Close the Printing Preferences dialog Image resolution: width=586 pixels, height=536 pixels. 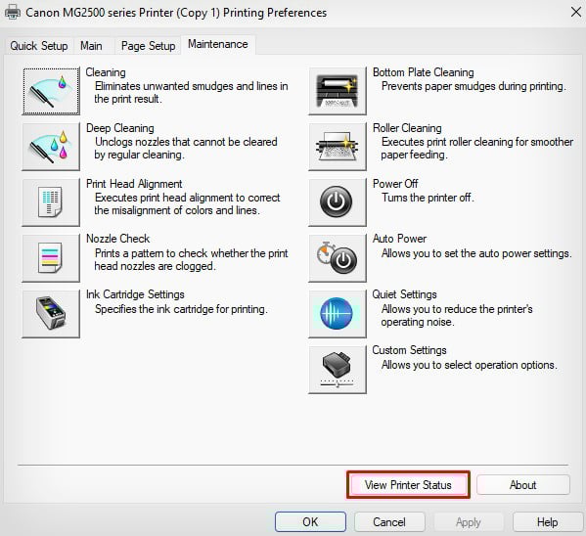[576, 12]
